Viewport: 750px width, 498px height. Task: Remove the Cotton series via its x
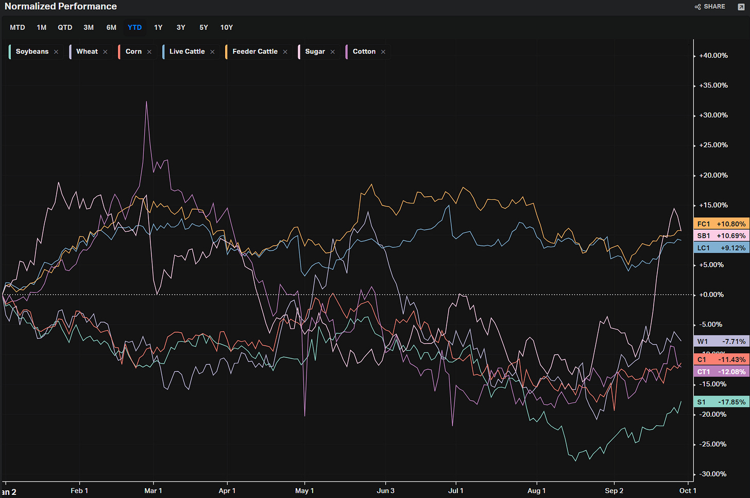coord(383,52)
